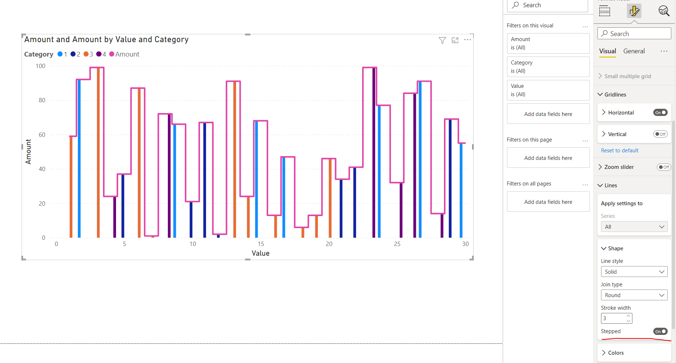
Task: Switch to the Visual tab
Action: click(608, 51)
